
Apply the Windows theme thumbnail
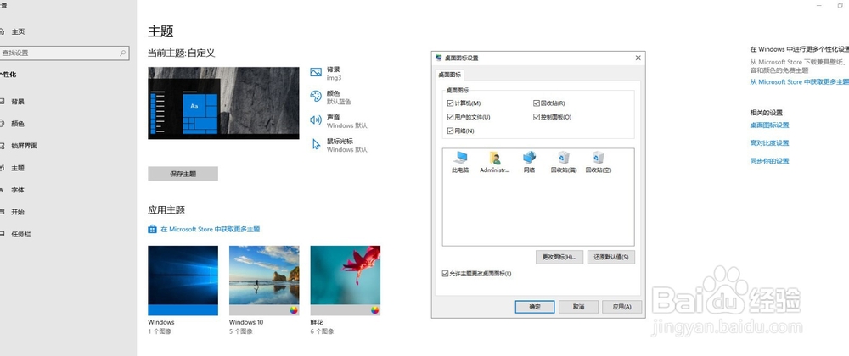[x=183, y=281]
